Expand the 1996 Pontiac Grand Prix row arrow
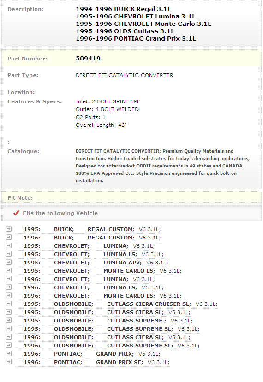The height and width of the screenshot is (382, 263). click(9, 353)
